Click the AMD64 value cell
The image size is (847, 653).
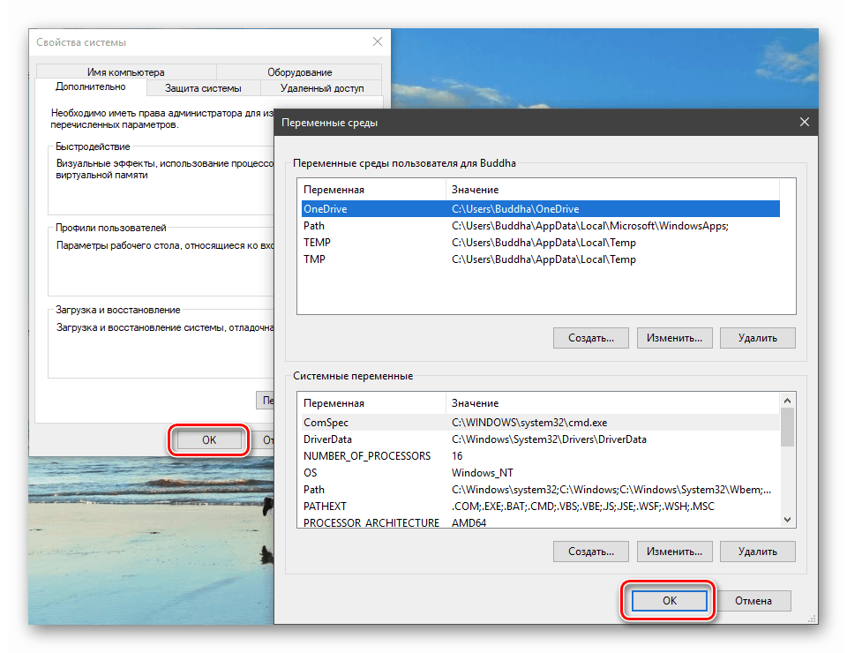tap(468, 522)
